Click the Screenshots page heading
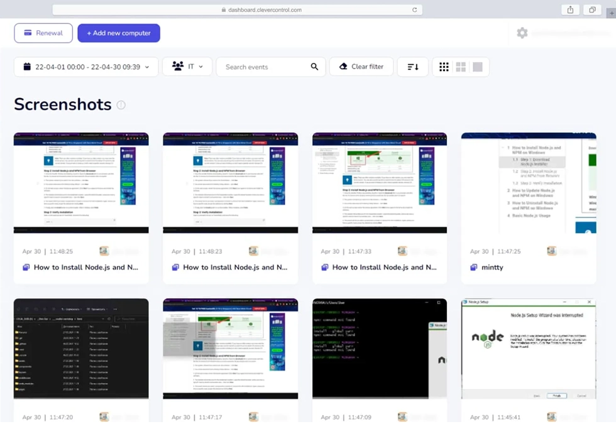The width and height of the screenshot is (616, 424). [x=63, y=104]
